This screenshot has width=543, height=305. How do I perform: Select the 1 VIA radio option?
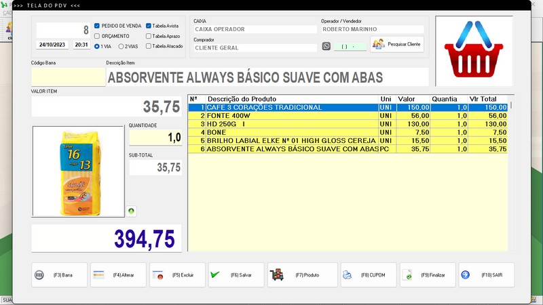point(97,46)
